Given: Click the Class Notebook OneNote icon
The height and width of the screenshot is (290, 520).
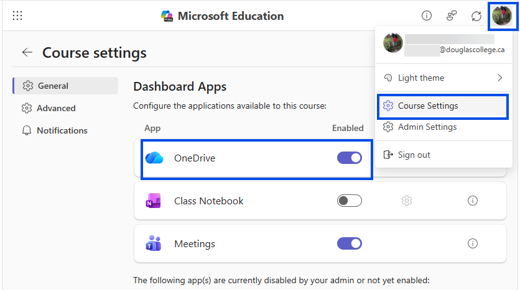Looking at the screenshot, I should (x=153, y=201).
